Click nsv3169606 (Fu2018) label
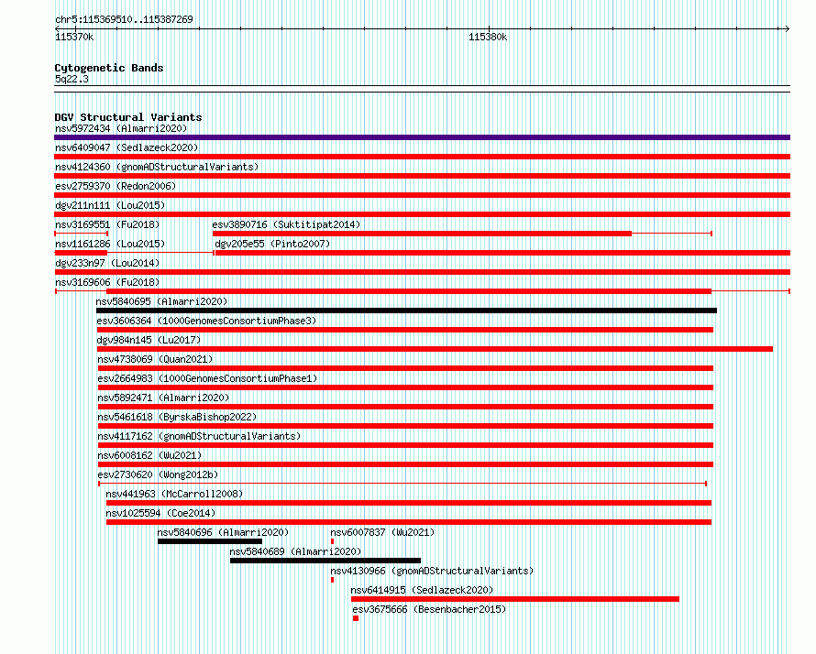This screenshot has height=654, width=816. click(107, 282)
